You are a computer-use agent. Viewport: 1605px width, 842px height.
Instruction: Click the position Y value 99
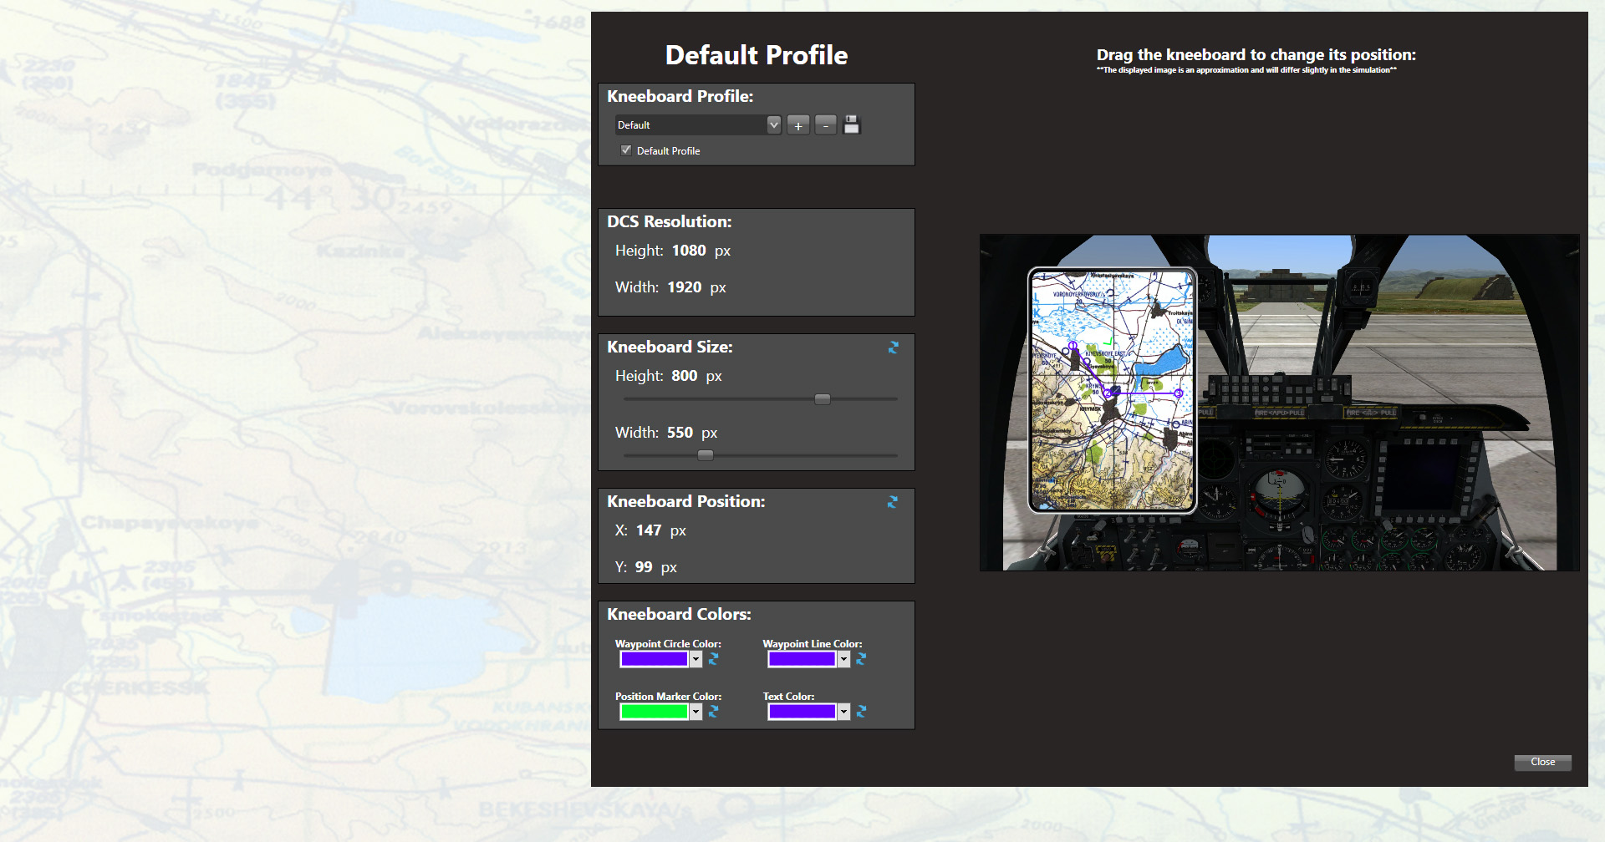[x=644, y=567]
